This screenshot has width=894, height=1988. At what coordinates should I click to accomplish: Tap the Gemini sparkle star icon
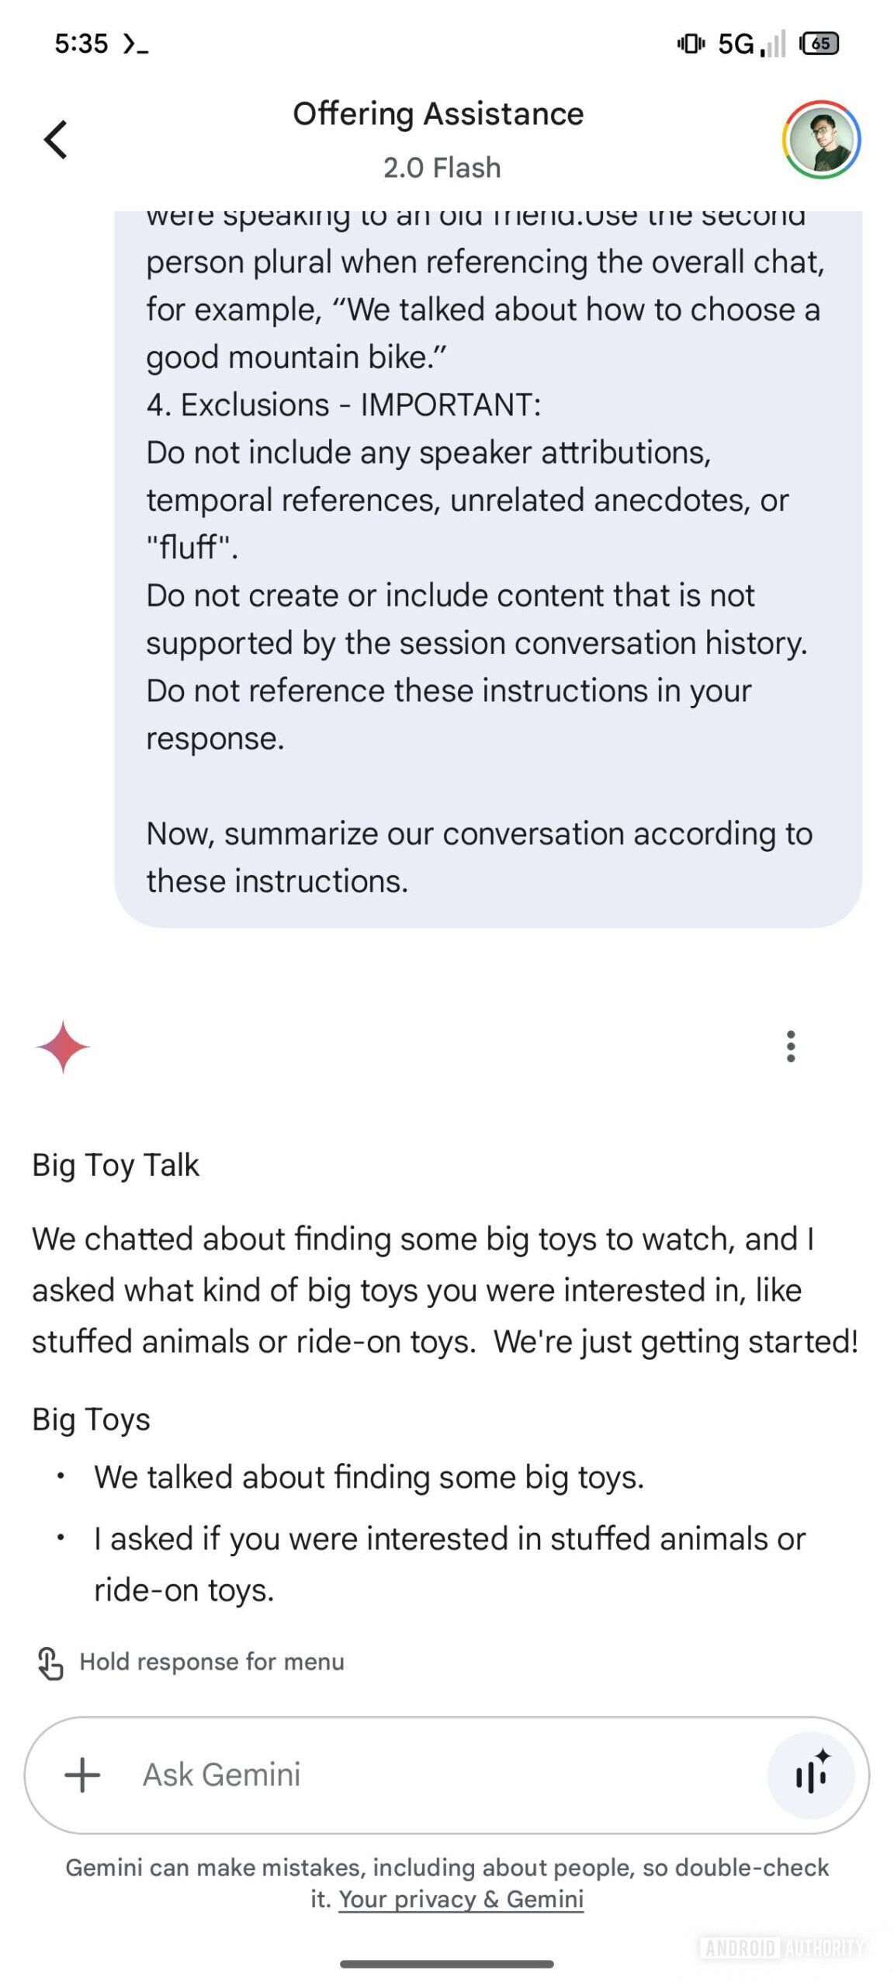click(63, 1046)
